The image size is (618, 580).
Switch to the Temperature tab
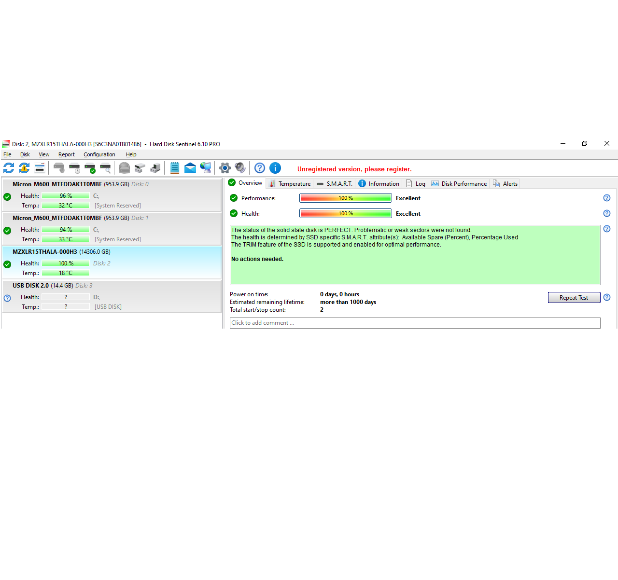290,183
